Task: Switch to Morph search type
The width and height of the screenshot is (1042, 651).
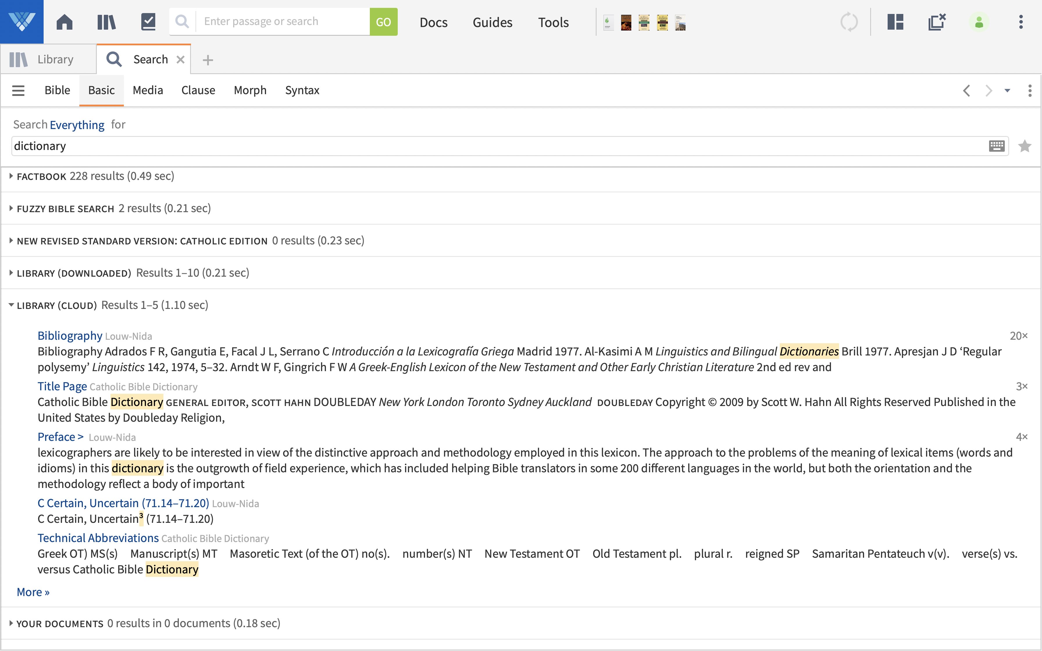Action: (x=250, y=90)
